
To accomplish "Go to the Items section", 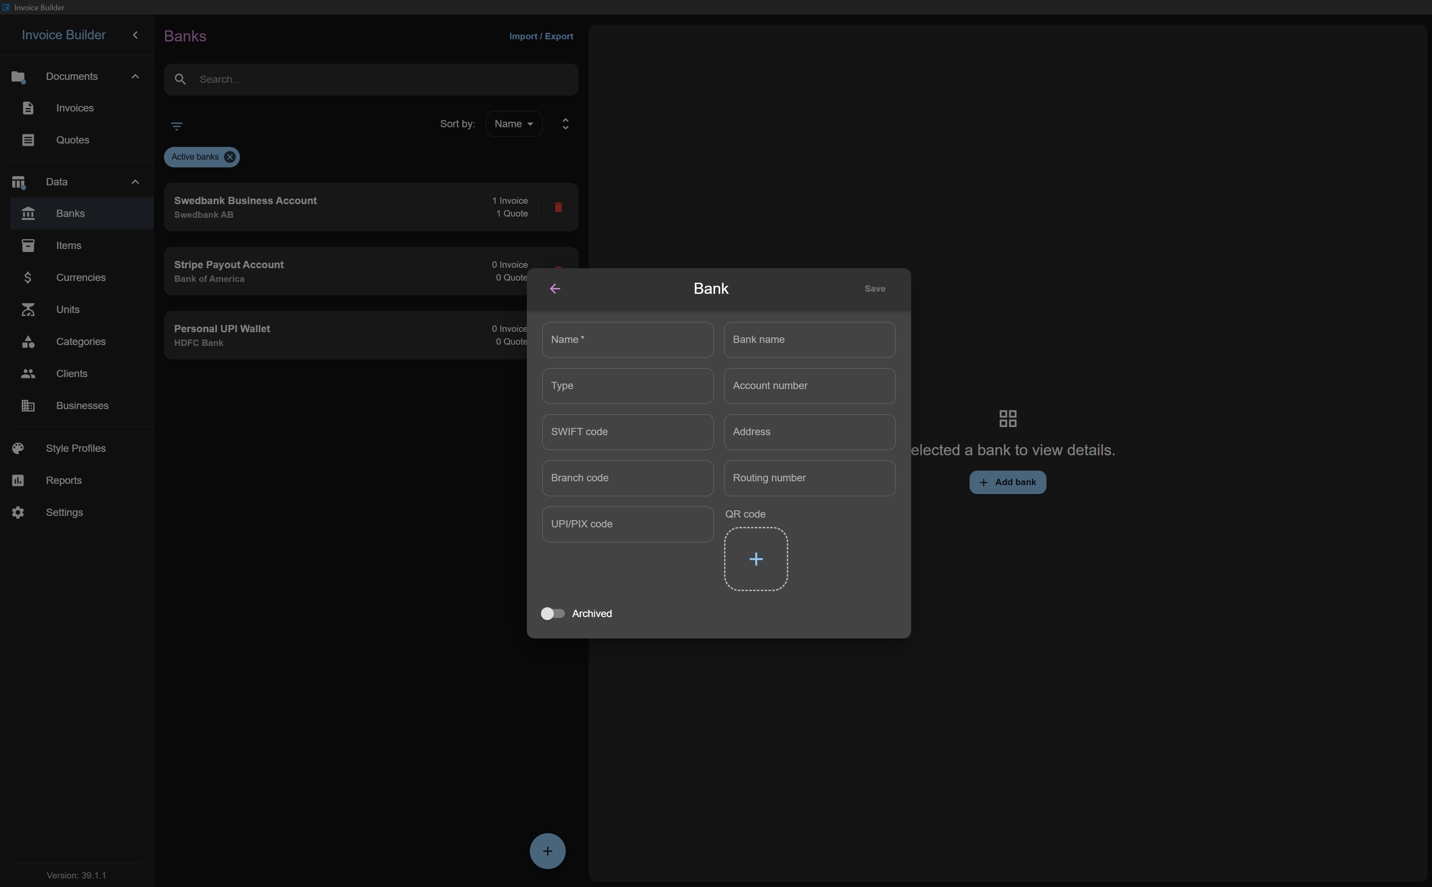I will tap(82, 246).
